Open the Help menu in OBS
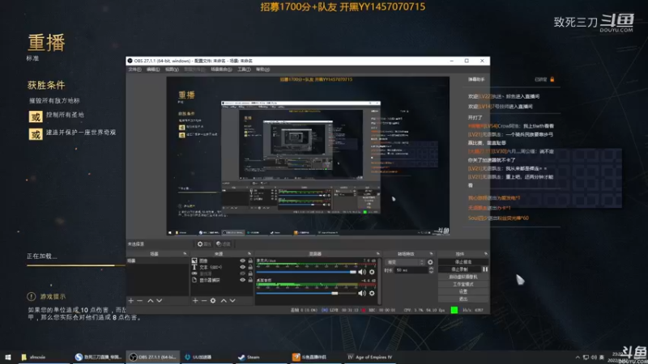 [x=262, y=70]
